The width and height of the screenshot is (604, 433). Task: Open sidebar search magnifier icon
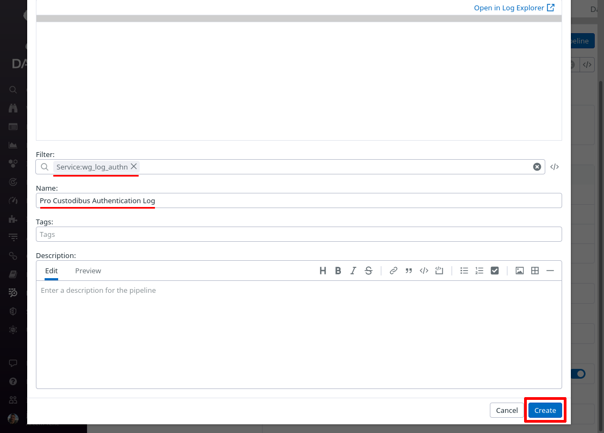[13, 90]
